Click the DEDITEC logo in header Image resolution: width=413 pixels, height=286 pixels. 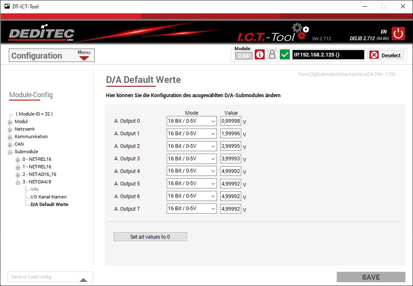[x=41, y=34]
